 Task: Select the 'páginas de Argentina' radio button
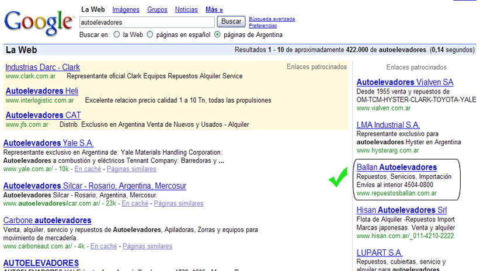click(x=217, y=34)
